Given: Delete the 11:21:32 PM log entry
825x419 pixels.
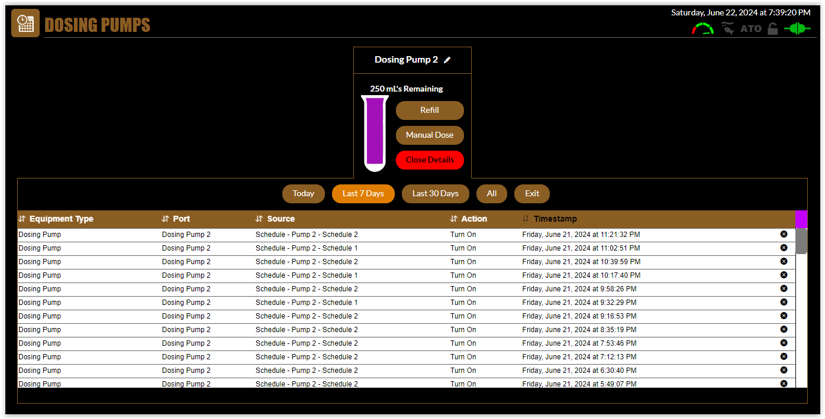Looking at the screenshot, I should coord(784,234).
